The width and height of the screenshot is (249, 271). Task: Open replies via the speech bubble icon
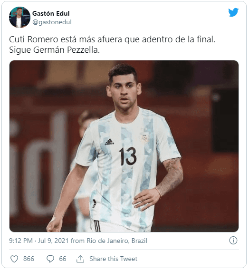tap(50, 259)
